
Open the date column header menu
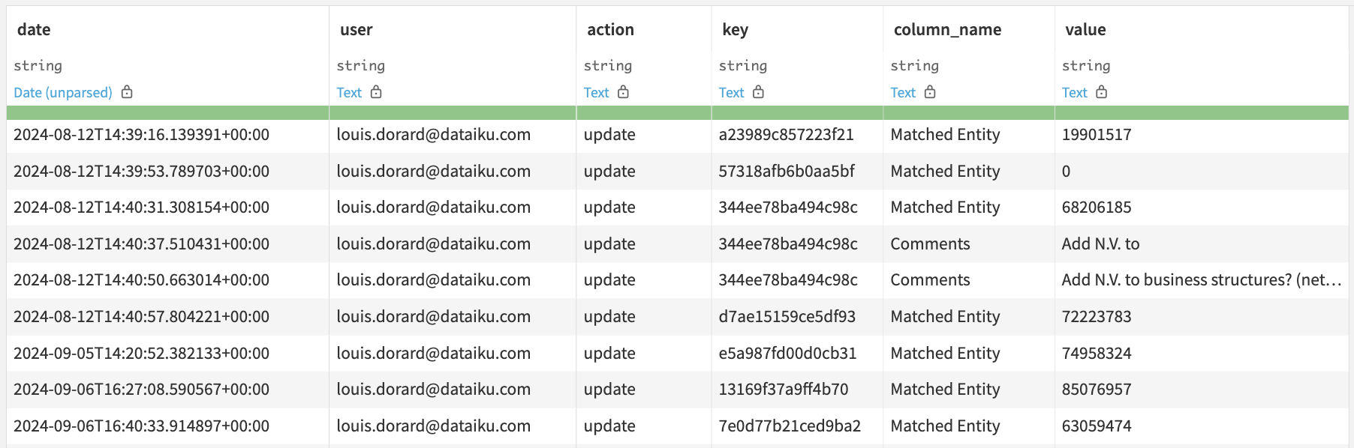point(35,29)
